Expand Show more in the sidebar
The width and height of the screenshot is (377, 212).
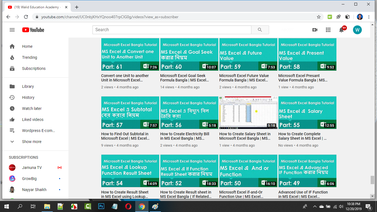[x=32, y=142]
